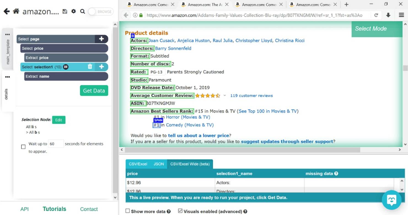Viewport: 408px width, 215px height.
Task: Select the 'Select page' command
Action: coord(56,39)
